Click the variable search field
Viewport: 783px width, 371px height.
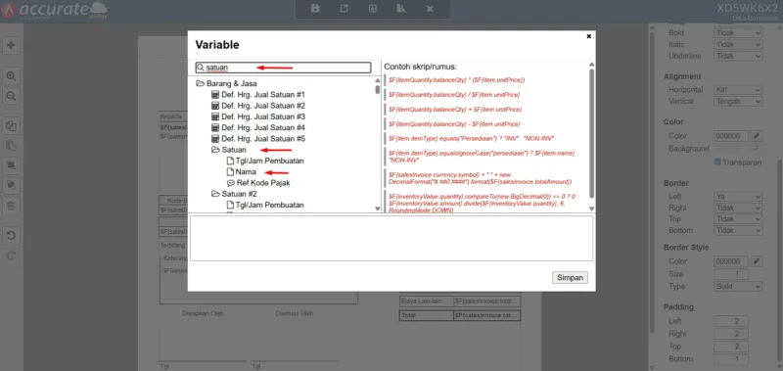tap(283, 68)
